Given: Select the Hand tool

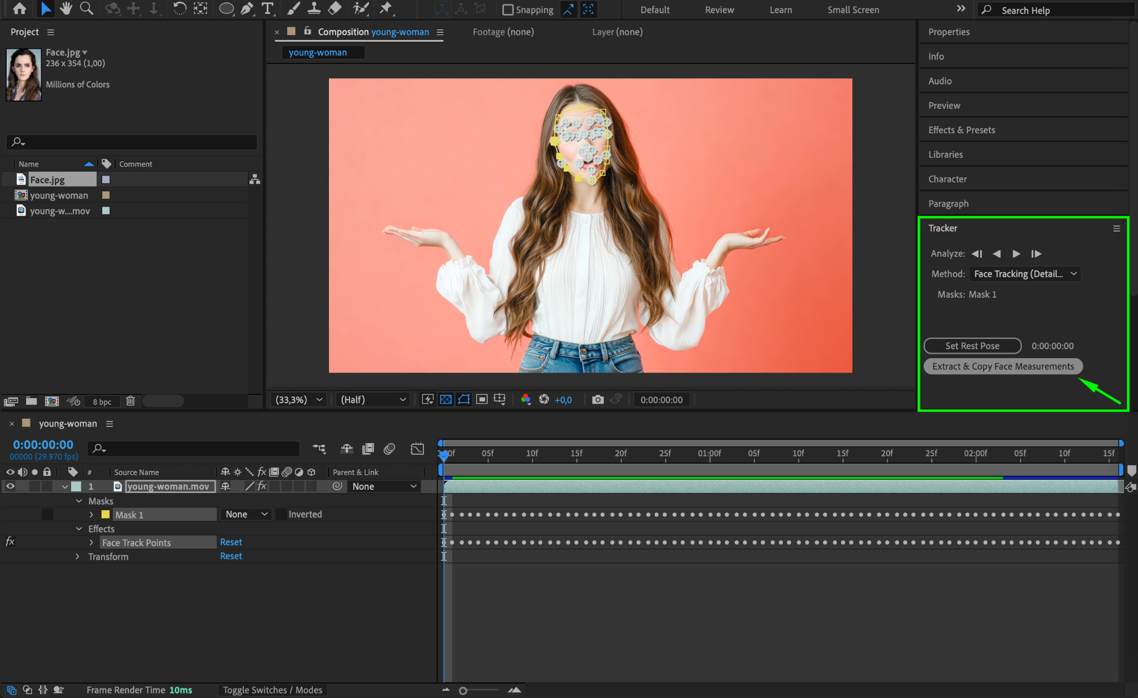Looking at the screenshot, I should point(66,8).
